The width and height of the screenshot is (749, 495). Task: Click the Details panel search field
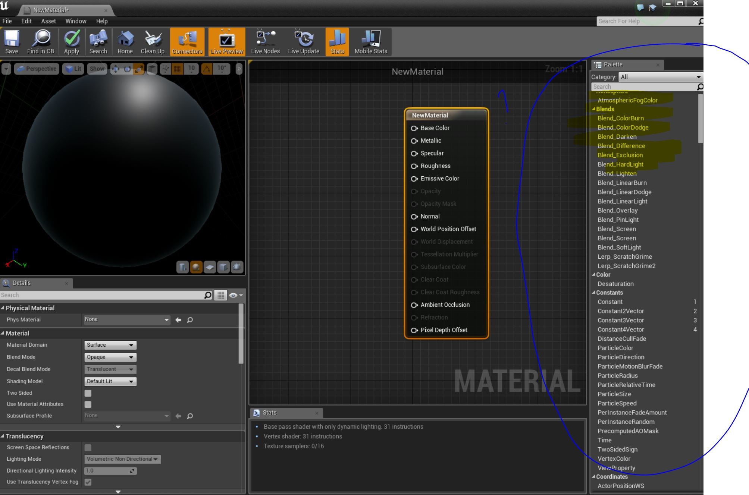pyautogui.click(x=106, y=295)
